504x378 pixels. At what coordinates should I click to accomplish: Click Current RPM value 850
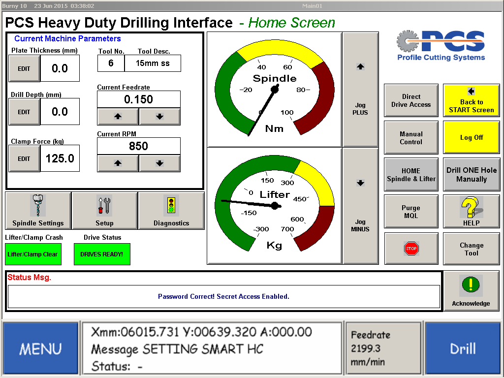click(x=138, y=146)
